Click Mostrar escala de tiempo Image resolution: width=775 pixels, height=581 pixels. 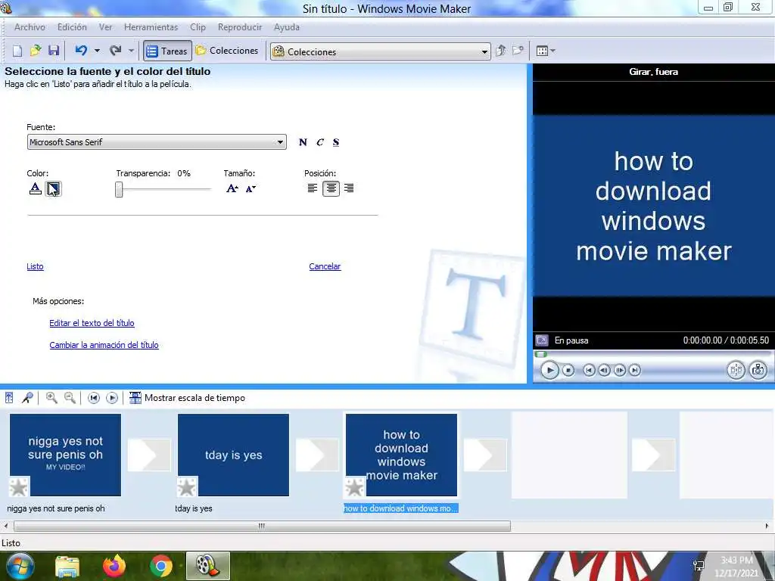click(x=188, y=398)
